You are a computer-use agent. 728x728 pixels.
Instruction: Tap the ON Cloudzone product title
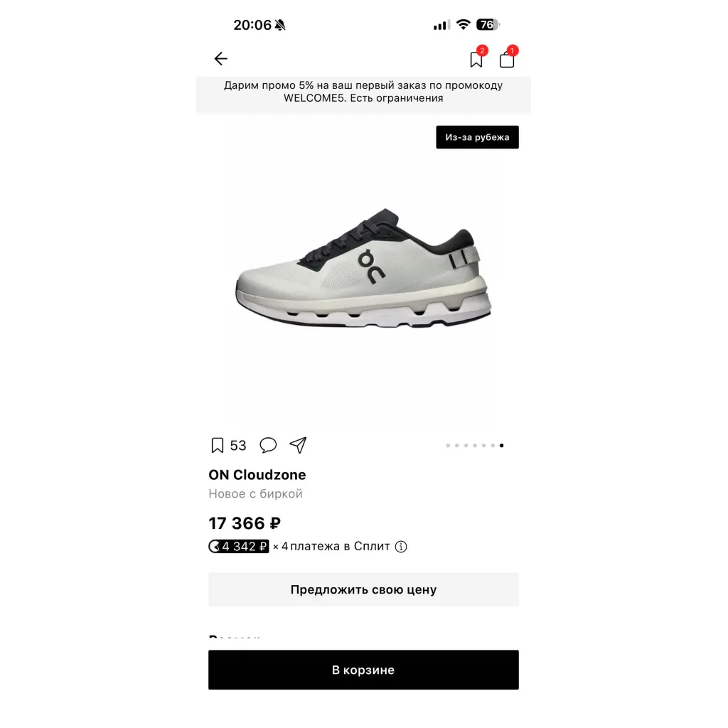tap(257, 474)
